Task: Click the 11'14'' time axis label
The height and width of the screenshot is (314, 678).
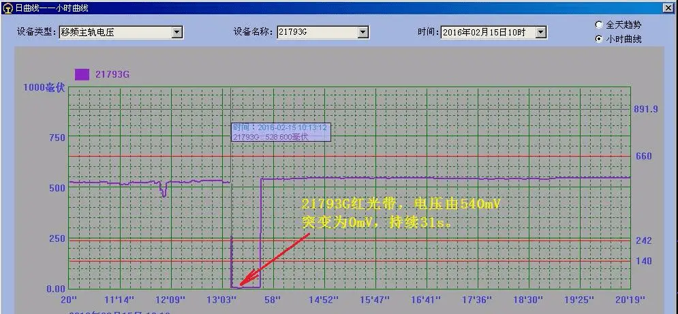Action: pos(119,299)
